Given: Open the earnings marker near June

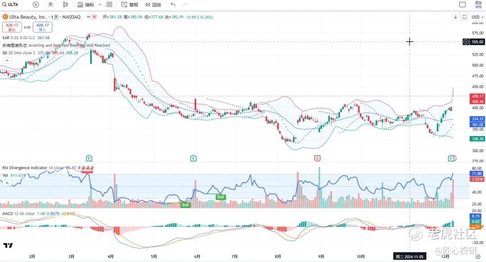Looking at the screenshot, I should [193, 158].
